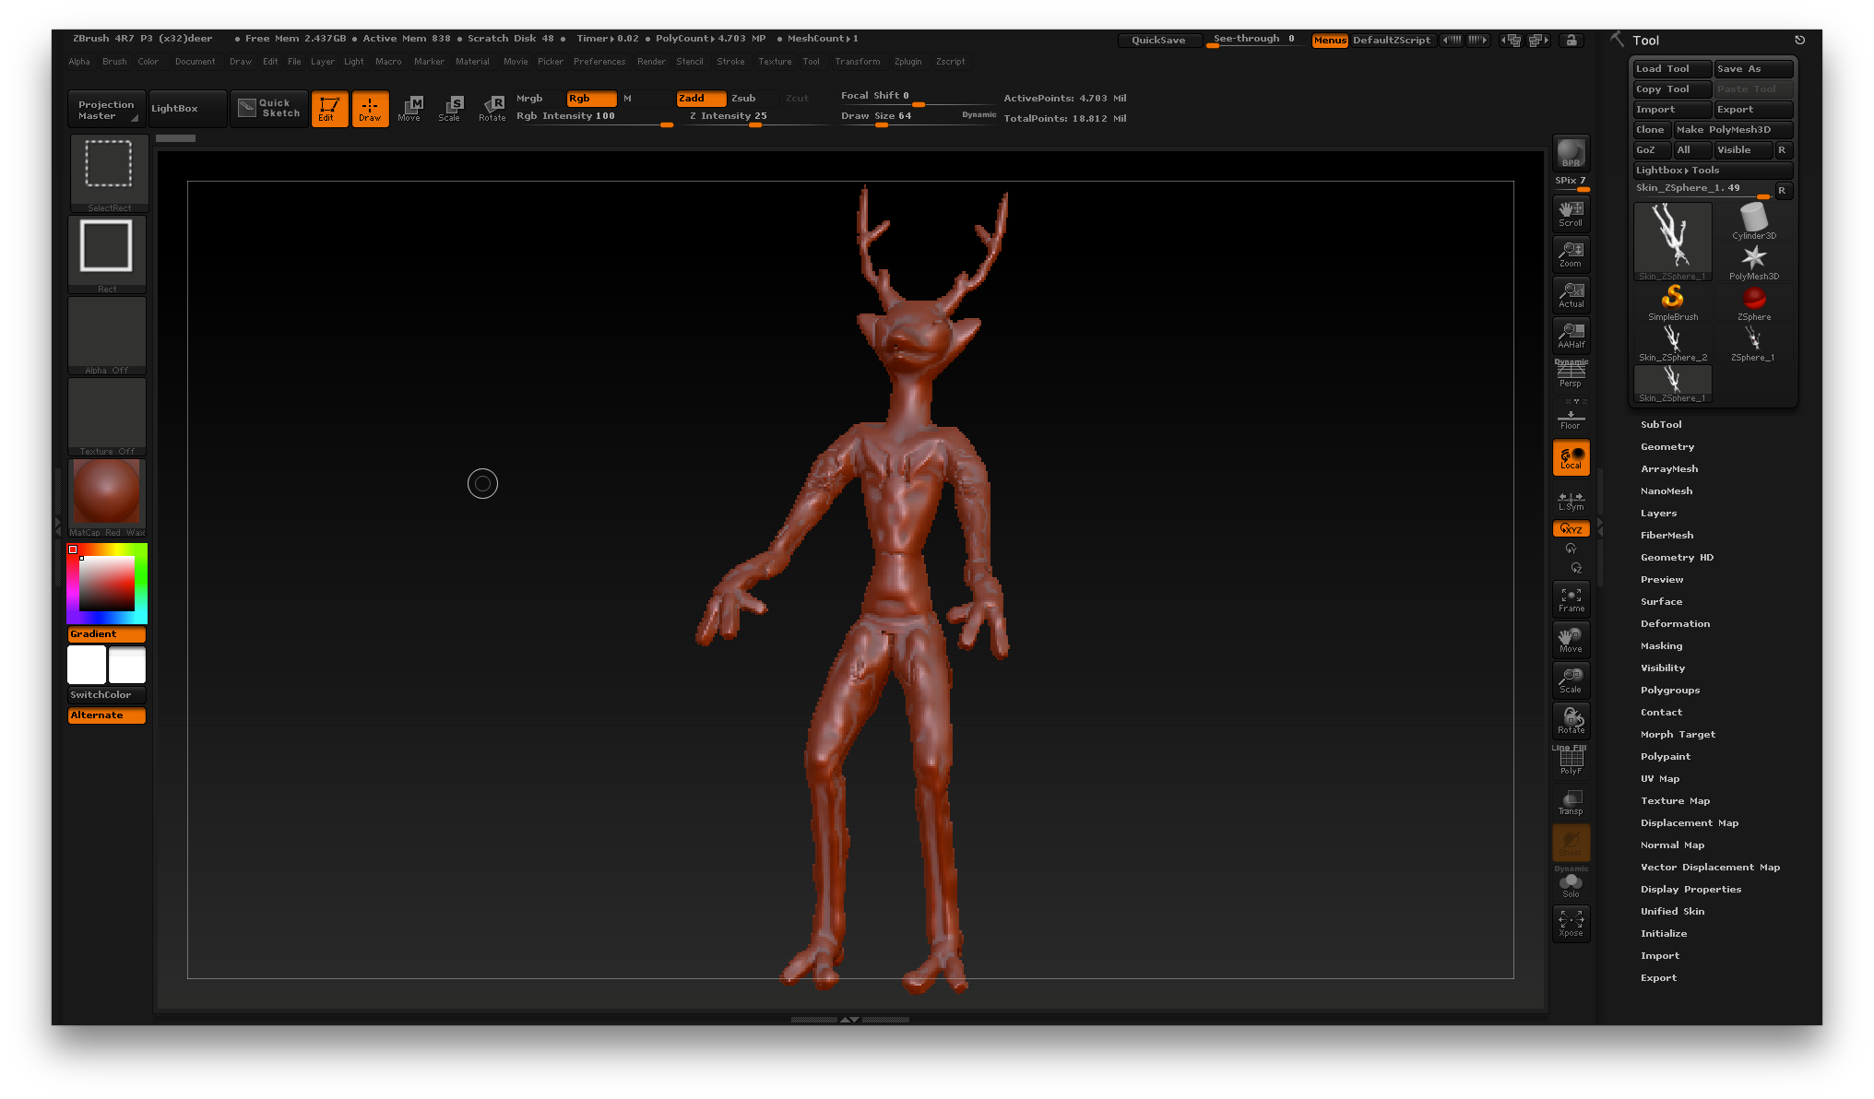Click the BPR render icon

(x=1571, y=153)
